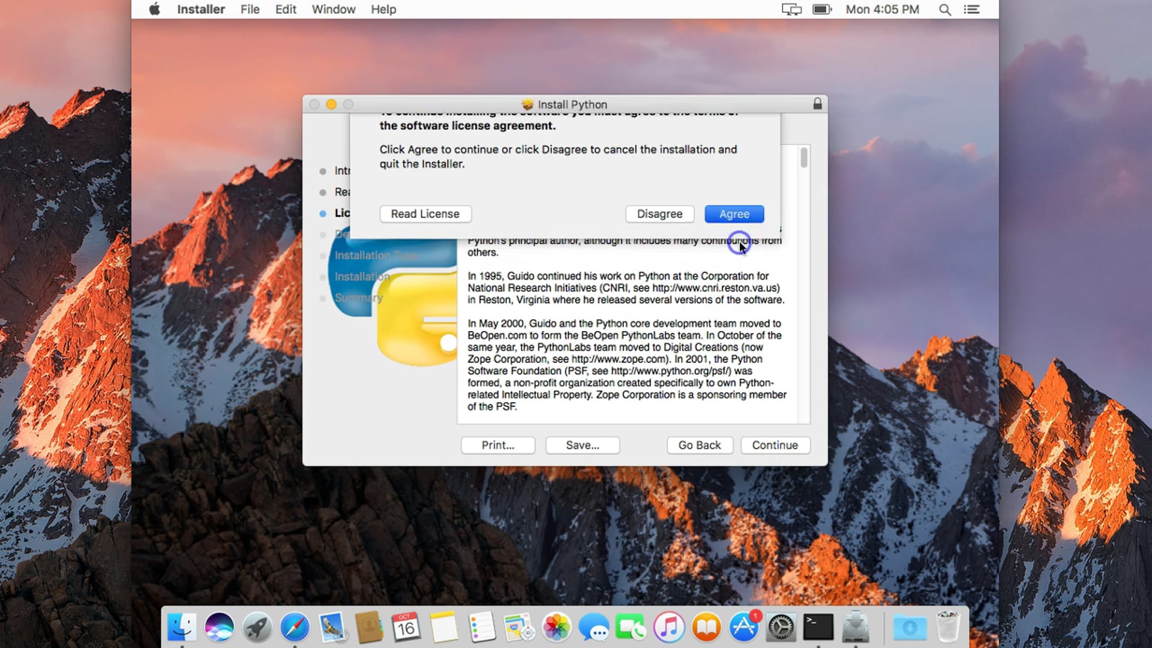Activate Siri from the Dock
The width and height of the screenshot is (1152, 648).
coord(220,627)
